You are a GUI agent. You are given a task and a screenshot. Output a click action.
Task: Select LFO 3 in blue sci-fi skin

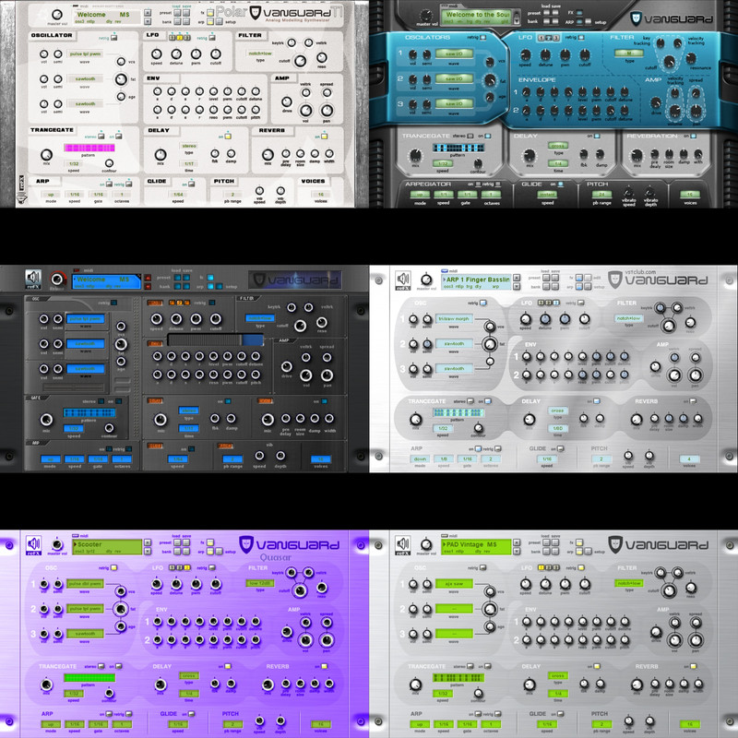(x=556, y=38)
